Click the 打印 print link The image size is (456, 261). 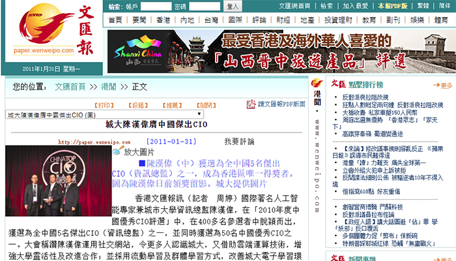coord(104,105)
